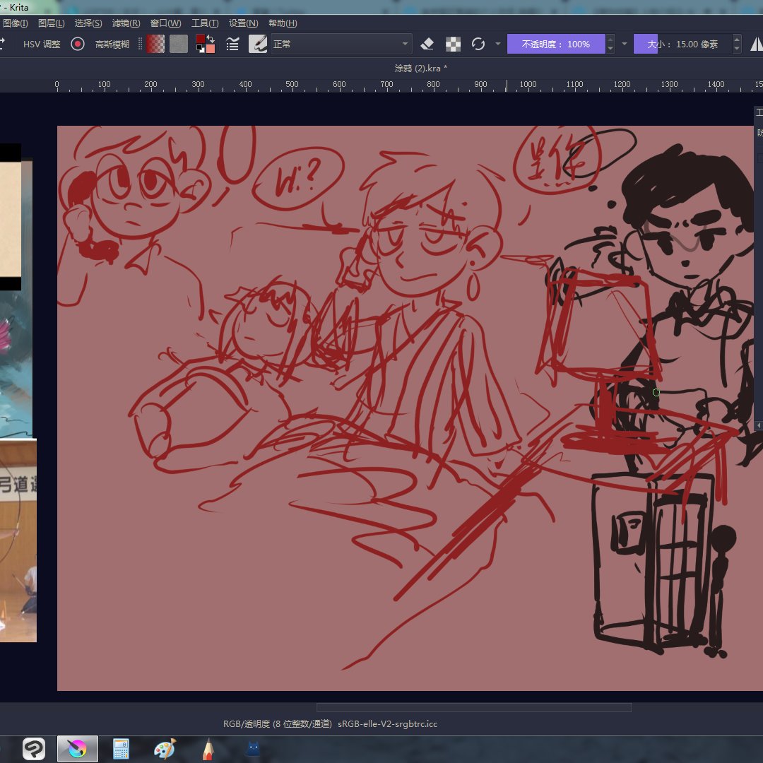763x763 pixels.
Task: Click the red circle record icon
Action: pyautogui.click(x=78, y=44)
